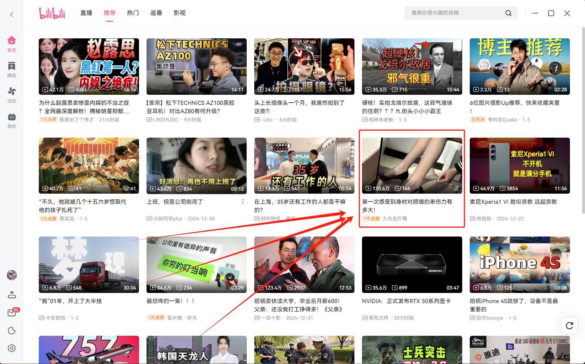Open uploader 蒸気火鸡's page

point(379,318)
